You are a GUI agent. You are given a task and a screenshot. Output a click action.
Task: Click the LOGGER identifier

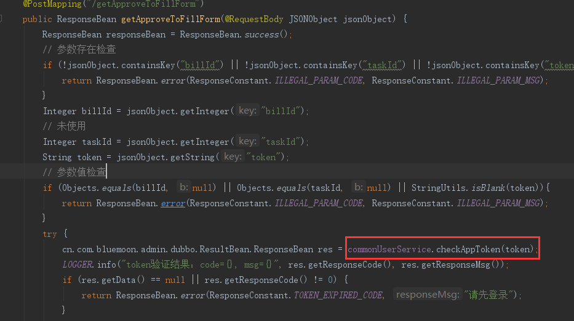coord(78,265)
